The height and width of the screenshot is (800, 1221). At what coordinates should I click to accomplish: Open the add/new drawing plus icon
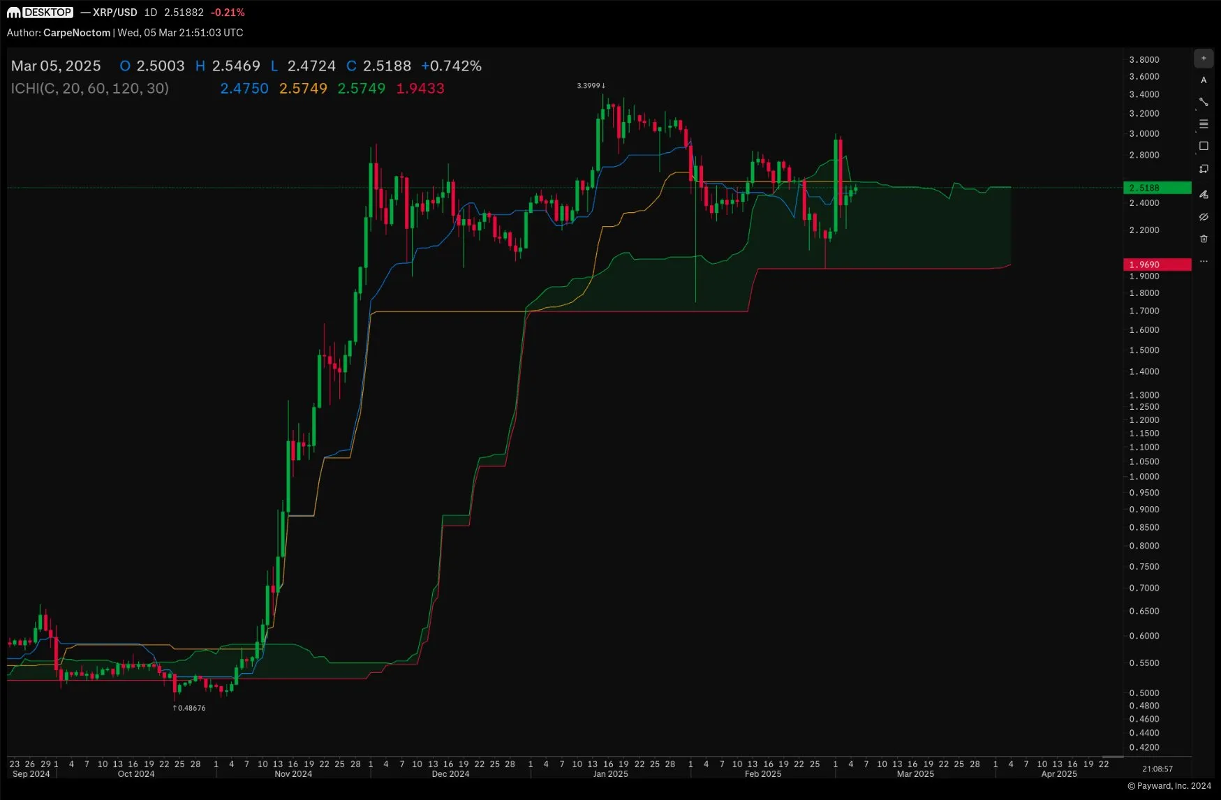coord(1204,59)
